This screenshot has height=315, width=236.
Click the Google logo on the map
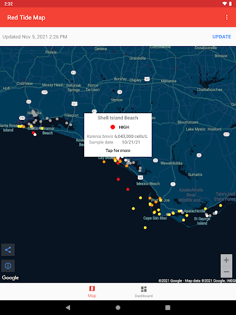click(10, 277)
